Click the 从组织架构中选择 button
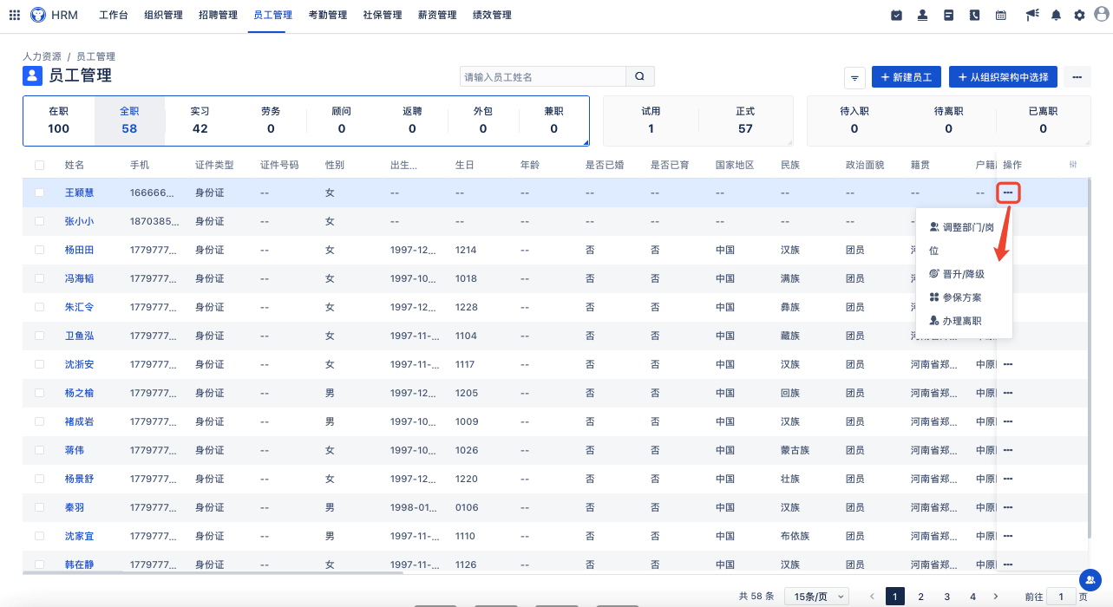The height and width of the screenshot is (607, 1113). [x=1004, y=77]
